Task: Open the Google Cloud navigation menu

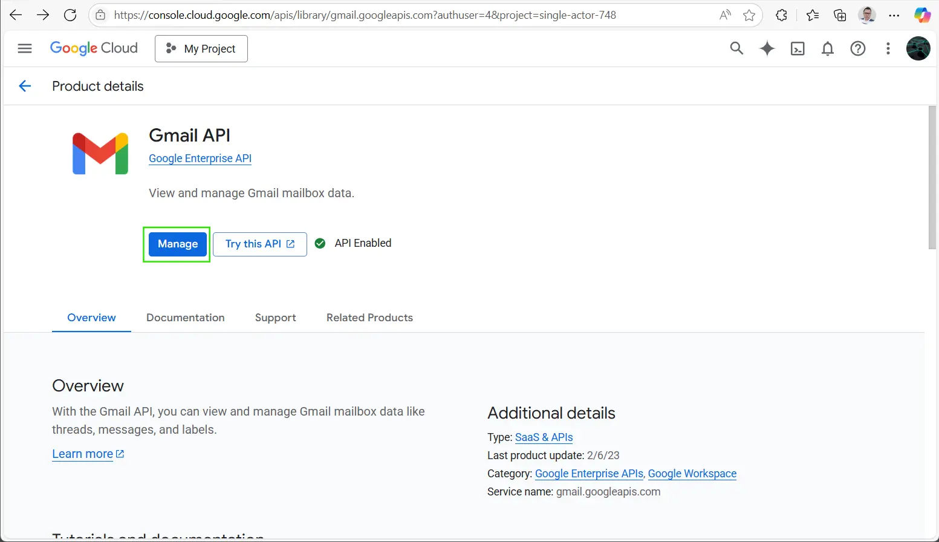Action: tap(25, 48)
